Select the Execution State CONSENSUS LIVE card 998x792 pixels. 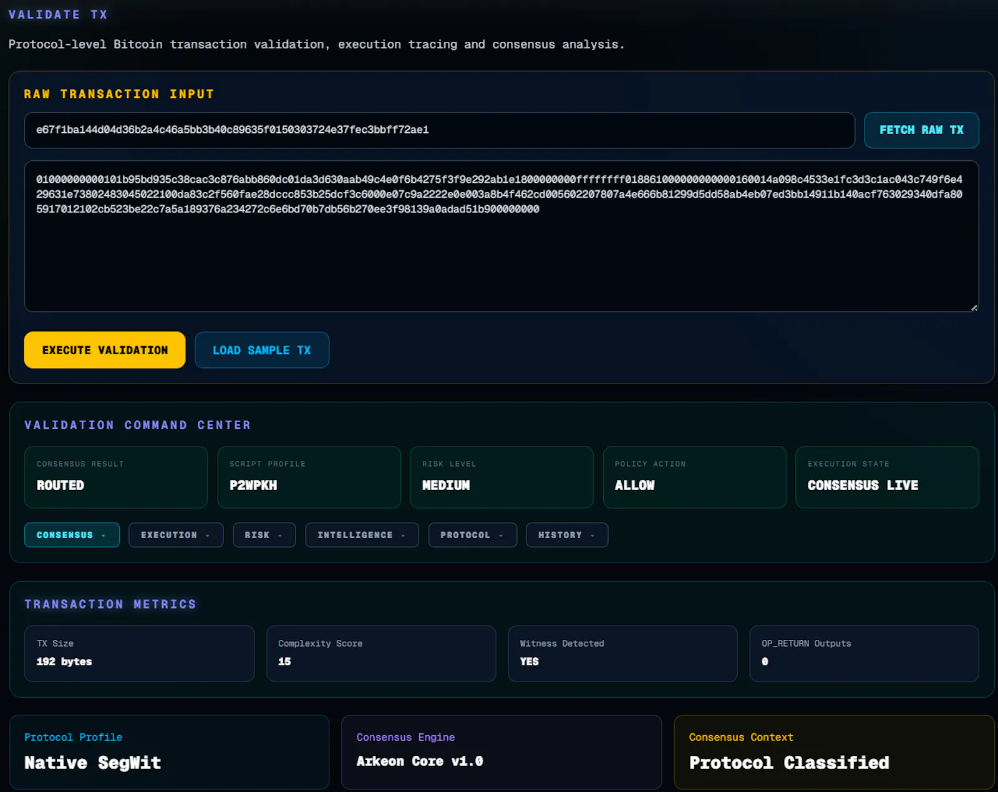(x=887, y=477)
